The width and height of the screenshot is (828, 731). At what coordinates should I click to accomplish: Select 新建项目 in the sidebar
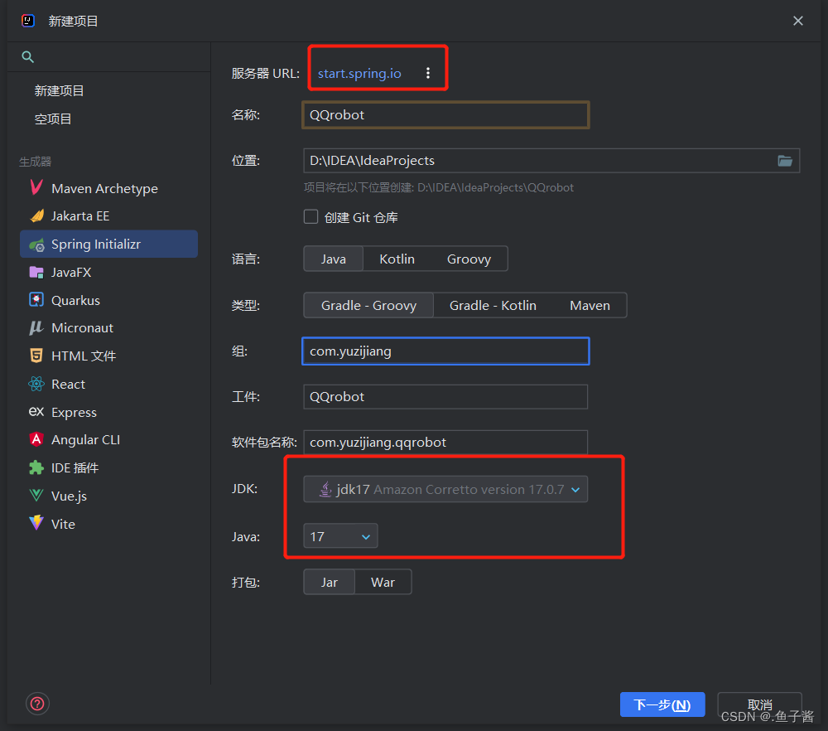pyautogui.click(x=59, y=91)
